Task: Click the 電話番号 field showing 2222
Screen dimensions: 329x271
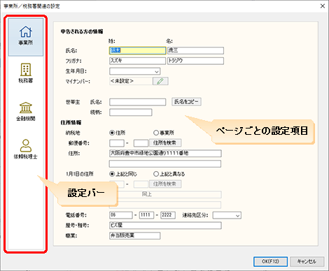Action: 168,215
